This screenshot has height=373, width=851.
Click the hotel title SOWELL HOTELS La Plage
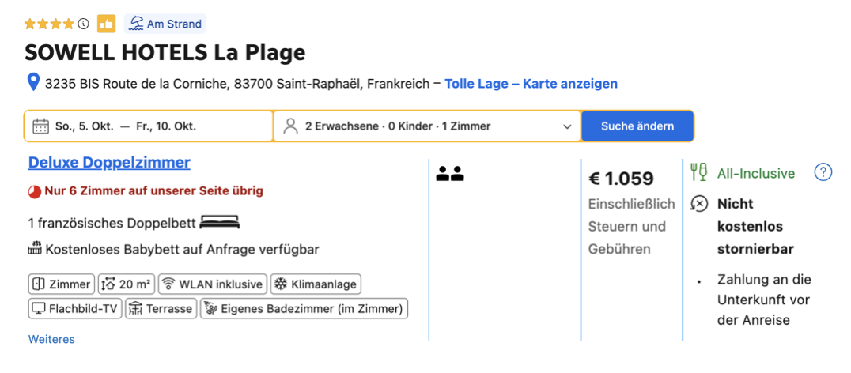[165, 53]
